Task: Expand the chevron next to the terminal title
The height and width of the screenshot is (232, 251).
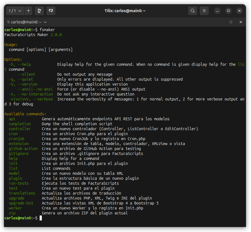Action: click(45, 22)
